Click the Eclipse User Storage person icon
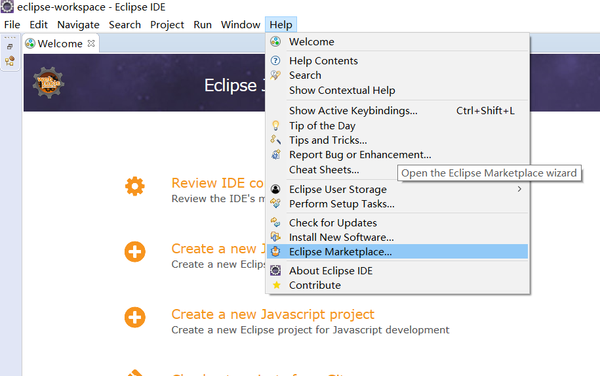This screenshot has width=600, height=376. click(x=275, y=189)
